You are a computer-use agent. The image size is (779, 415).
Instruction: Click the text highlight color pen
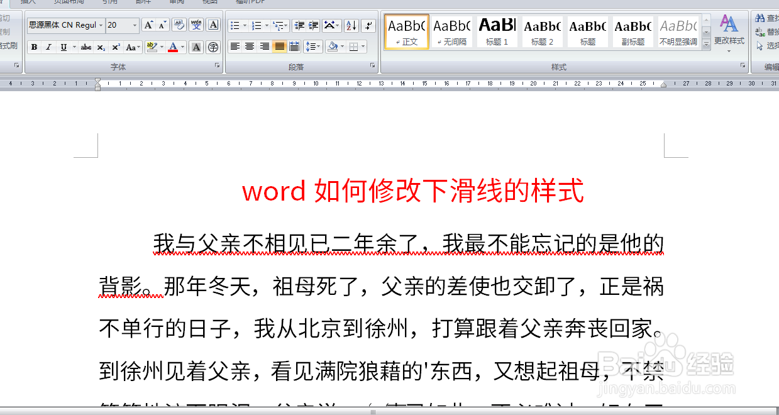click(151, 47)
